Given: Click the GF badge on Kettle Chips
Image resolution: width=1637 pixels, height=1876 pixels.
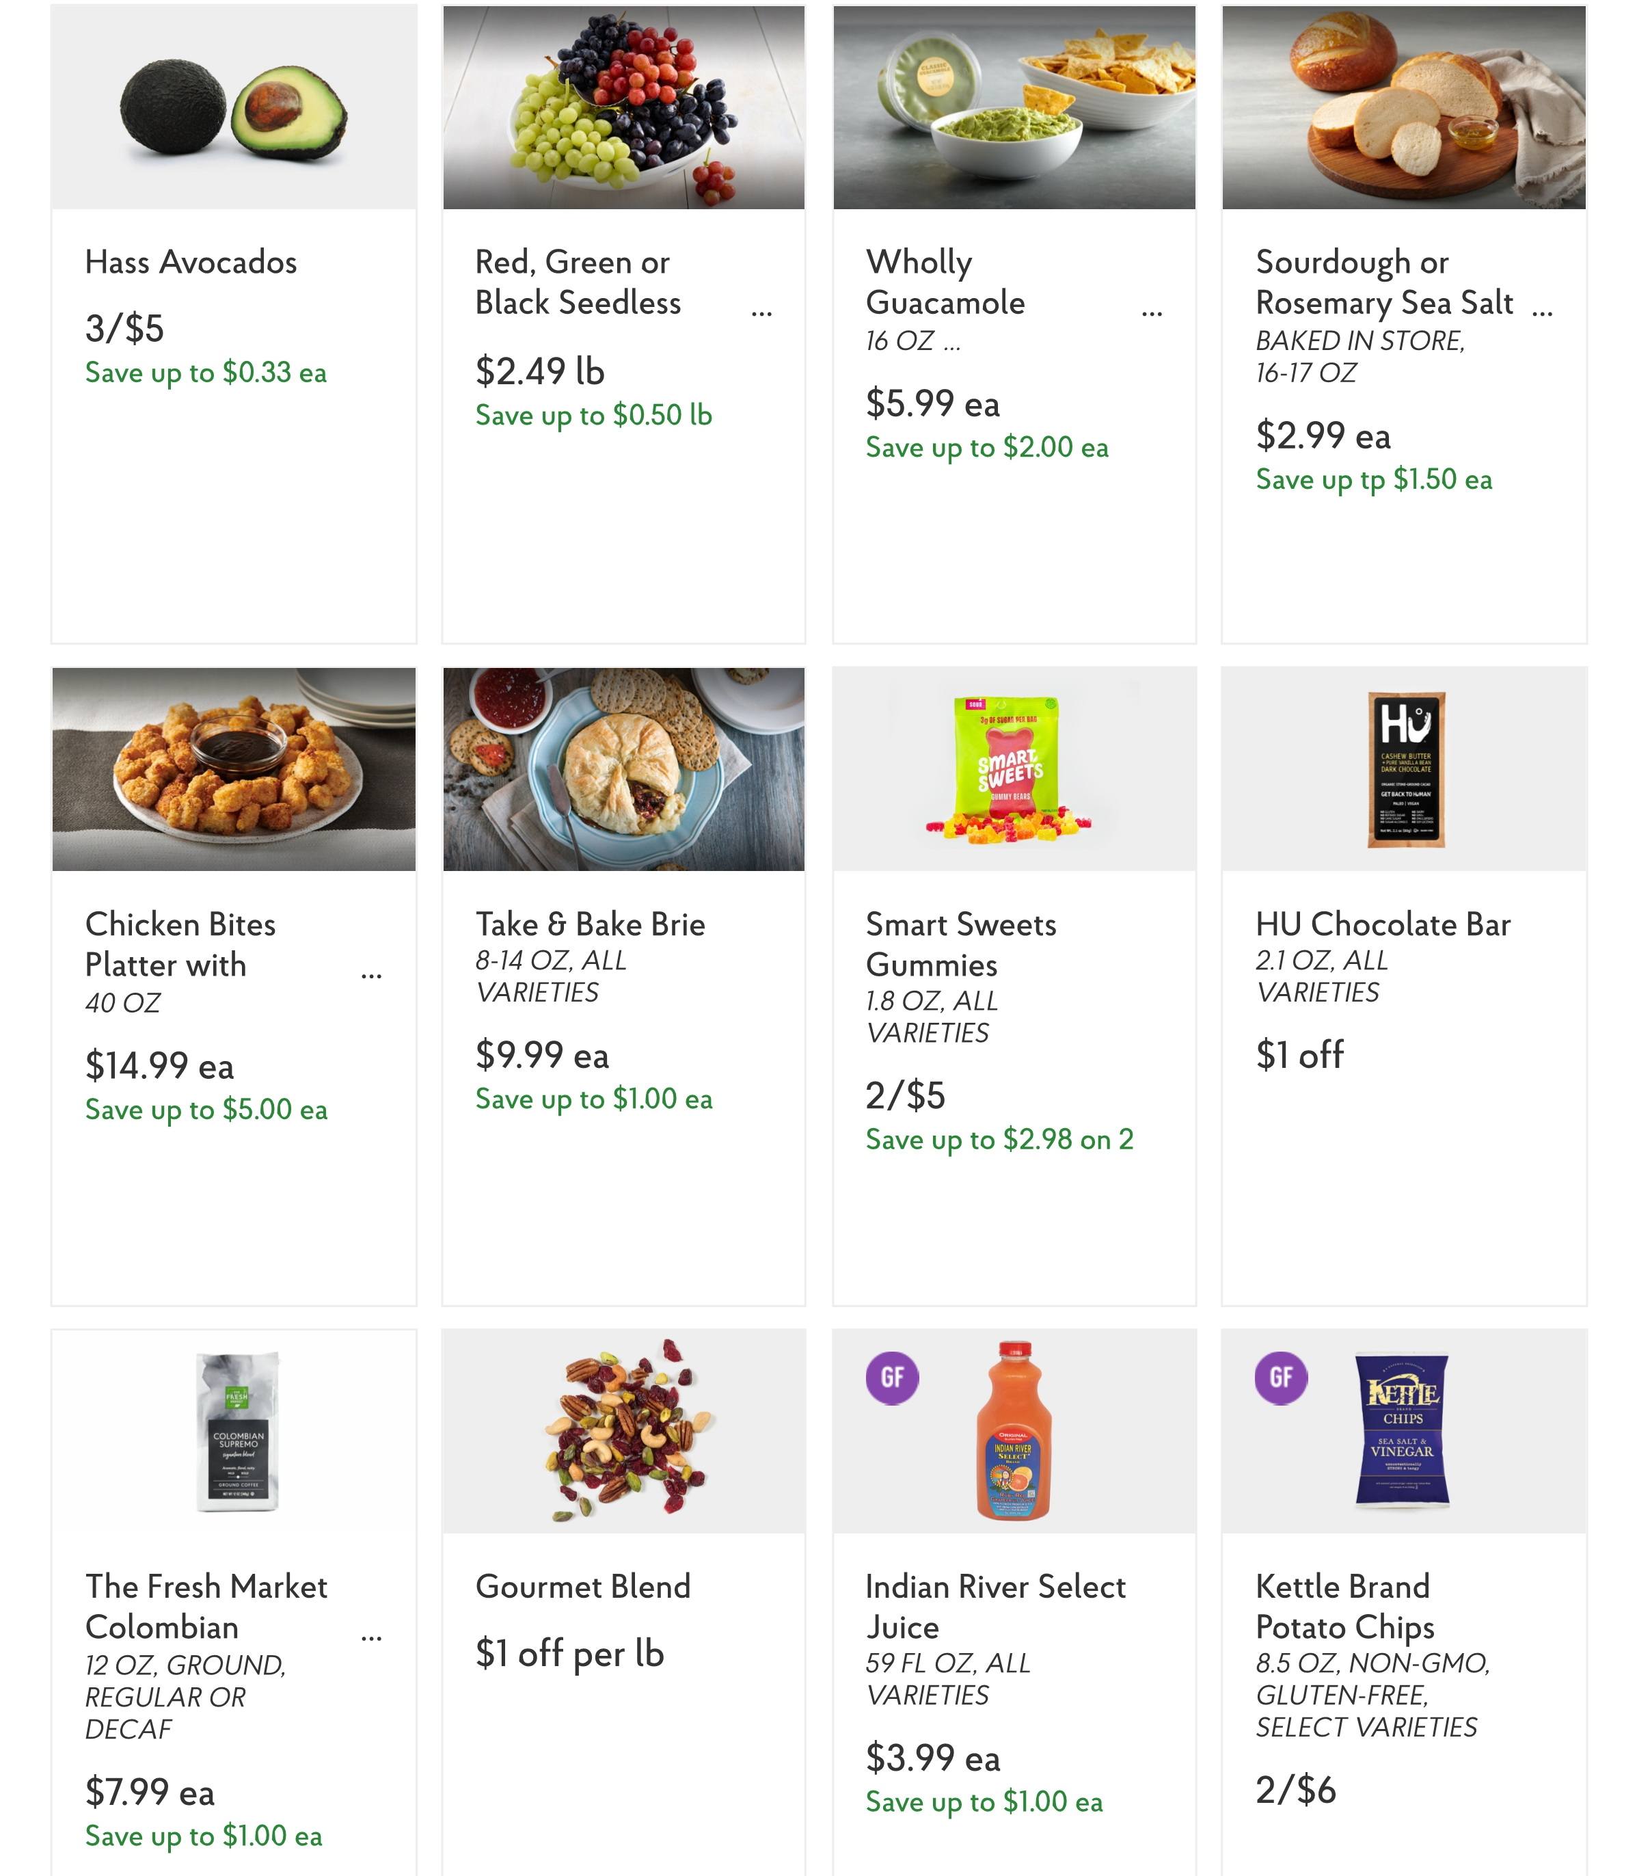Looking at the screenshot, I should pos(1281,1377).
